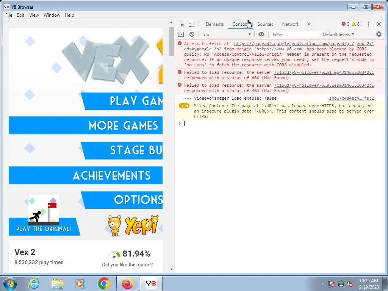Click the page vertical scrollbar thumb
388x291 pixels.
pyautogui.click(x=171, y=41)
